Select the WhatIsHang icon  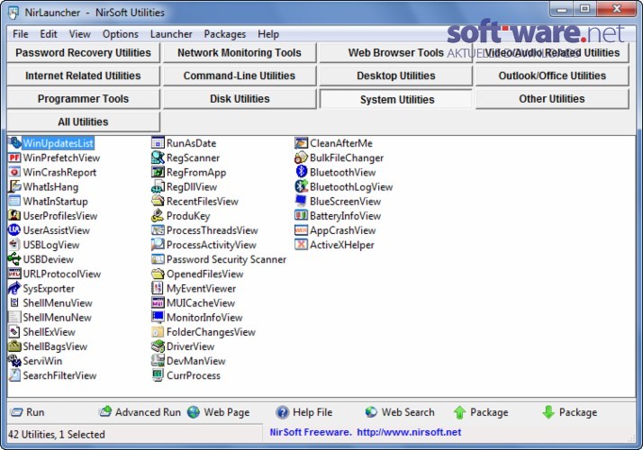14,187
